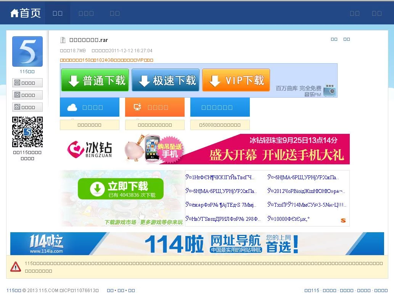Click the 百万曲库 完全免费 音乐FM link
Screen dimensions: 394x302
coord(299,91)
